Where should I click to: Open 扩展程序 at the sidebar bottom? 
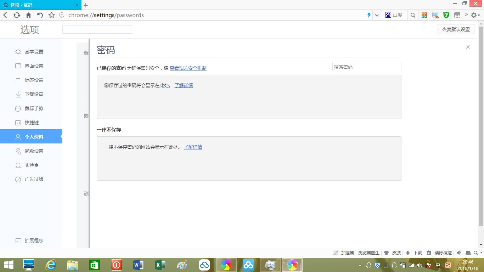(x=31, y=240)
